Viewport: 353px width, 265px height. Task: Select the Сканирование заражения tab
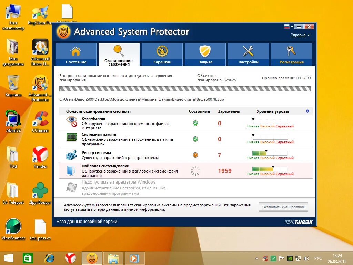click(x=119, y=55)
